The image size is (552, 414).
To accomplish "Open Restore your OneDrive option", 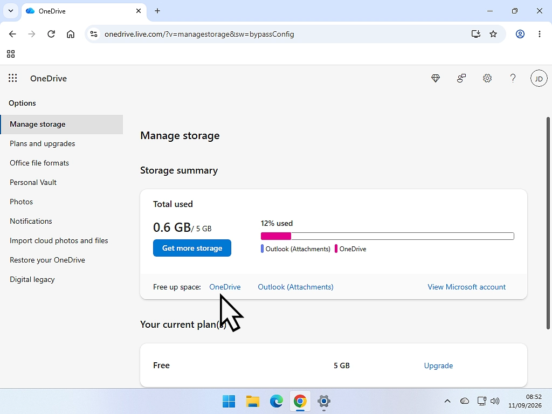I will coord(47,260).
